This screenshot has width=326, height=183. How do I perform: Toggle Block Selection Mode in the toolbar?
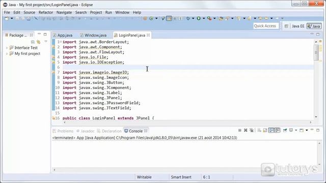point(175,18)
